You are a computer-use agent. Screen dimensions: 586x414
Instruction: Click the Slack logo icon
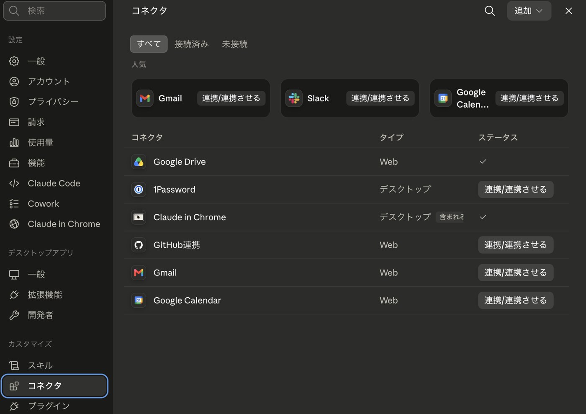[294, 98]
